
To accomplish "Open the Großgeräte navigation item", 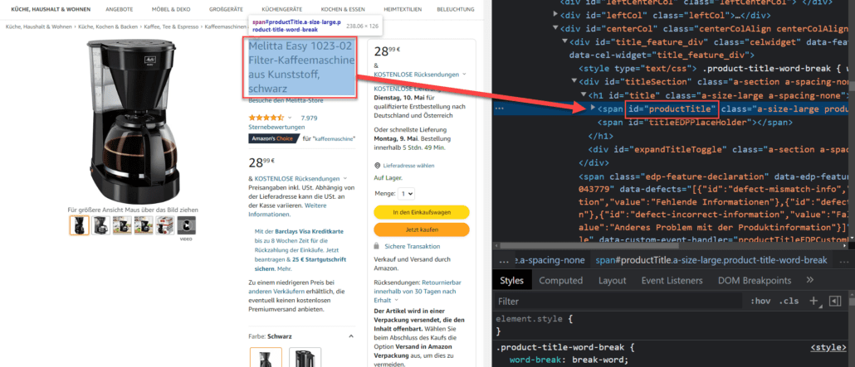I will 226,10.
